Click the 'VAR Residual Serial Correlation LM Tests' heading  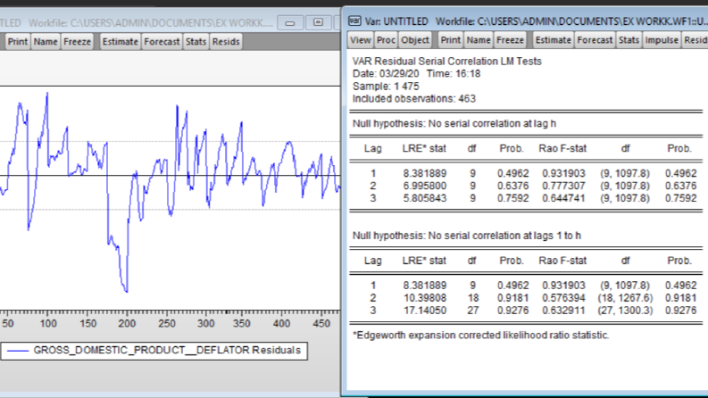446,62
